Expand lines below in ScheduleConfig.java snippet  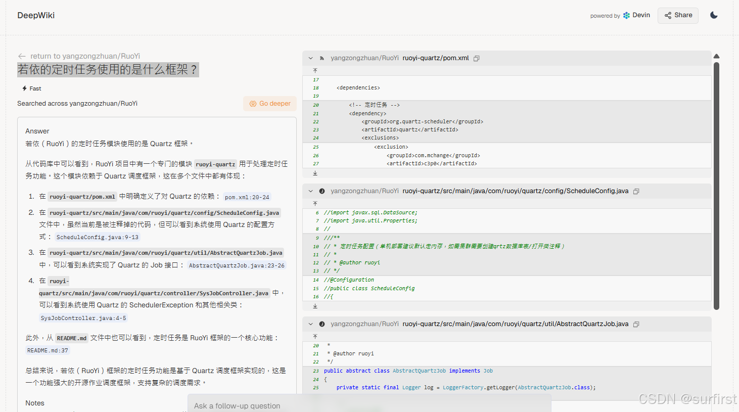coord(315,306)
